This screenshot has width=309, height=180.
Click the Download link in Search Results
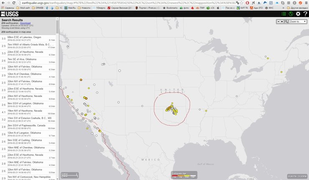point(25,23)
